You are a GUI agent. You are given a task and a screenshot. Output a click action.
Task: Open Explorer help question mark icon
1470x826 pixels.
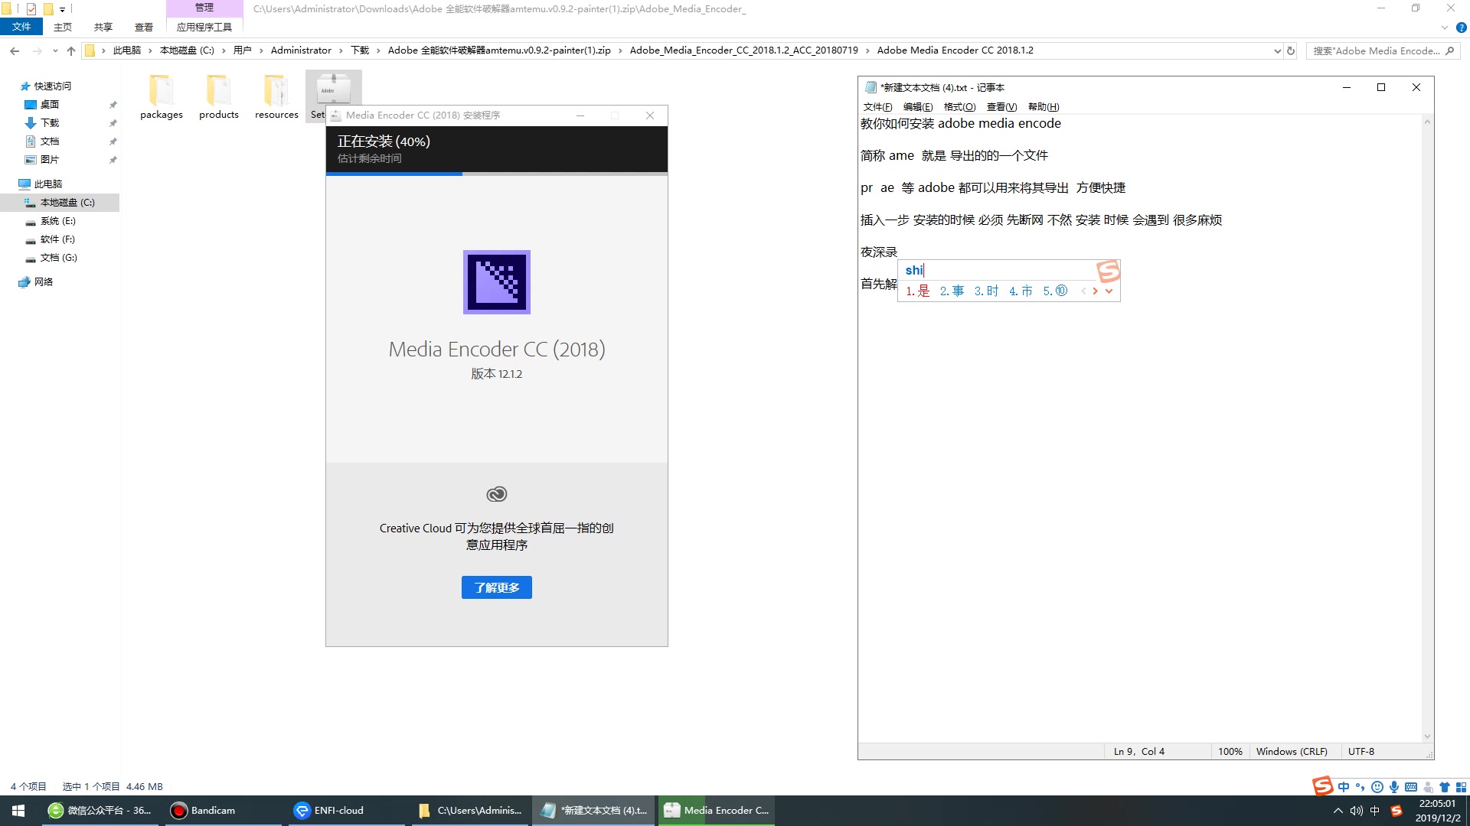(1461, 28)
